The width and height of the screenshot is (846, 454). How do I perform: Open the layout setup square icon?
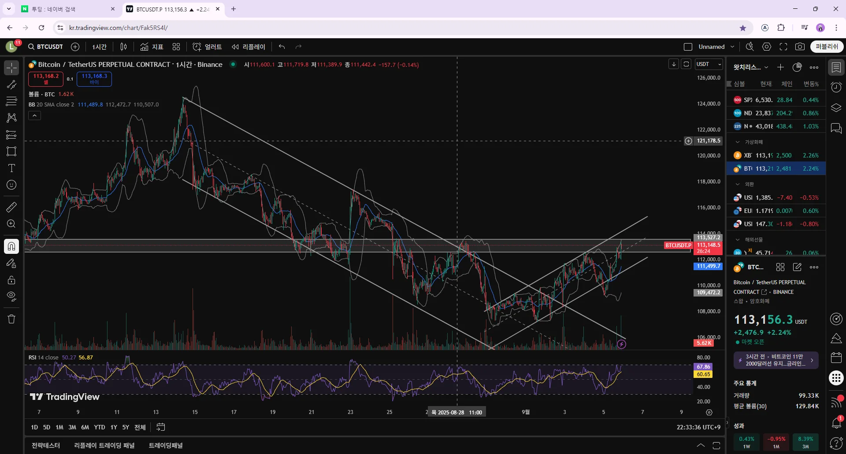tap(688, 47)
